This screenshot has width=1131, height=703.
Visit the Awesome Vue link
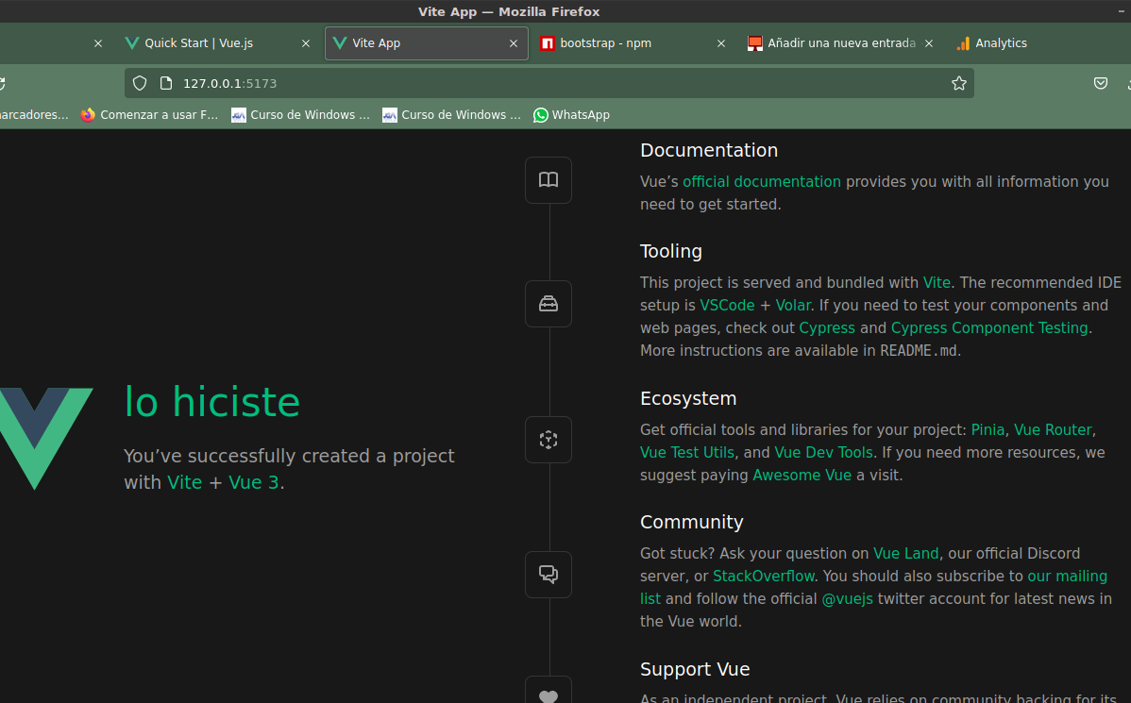(802, 476)
